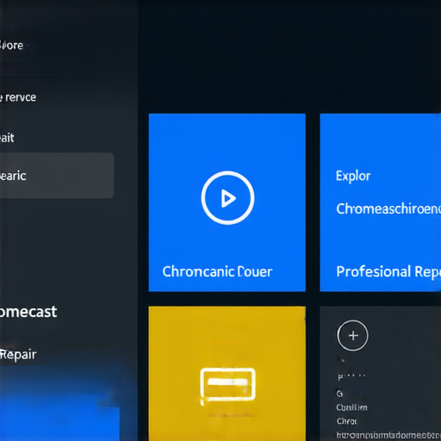
Task: Click Chromeaschiroen text on blue tile
Action: pos(388,208)
